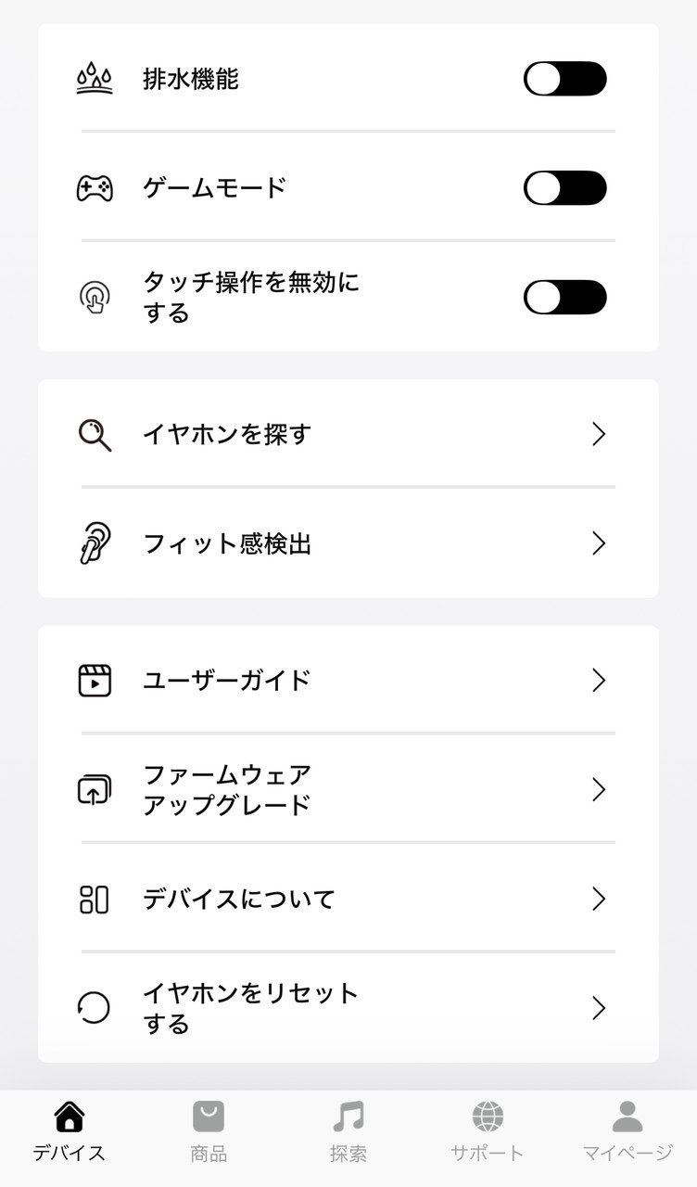
Task: Tap the water drainage droplets icon
Action: coord(95,80)
